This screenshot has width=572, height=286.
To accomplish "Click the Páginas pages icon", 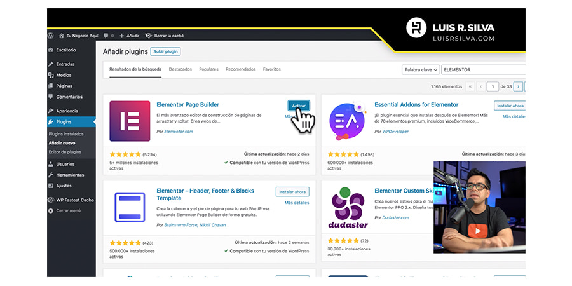I will point(51,86).
